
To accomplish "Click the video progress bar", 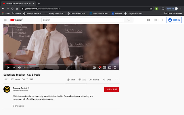I will 61,65.
